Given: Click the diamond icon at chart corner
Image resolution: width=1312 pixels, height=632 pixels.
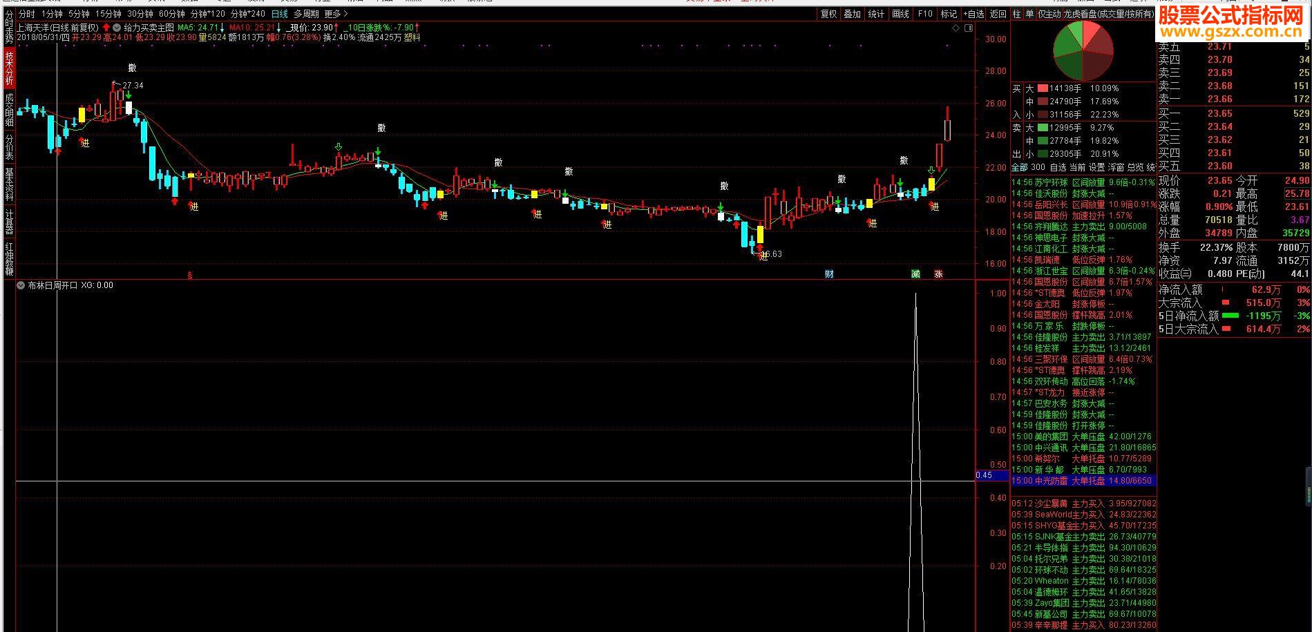Looking at the screenshot, I should click(x=956, y=28).
